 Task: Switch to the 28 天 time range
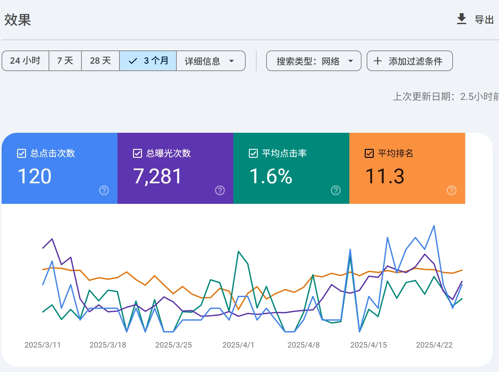tap(100, 61)
